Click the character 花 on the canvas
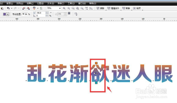Viewport: 177px width, 103px height. click(x=58, y=73)
